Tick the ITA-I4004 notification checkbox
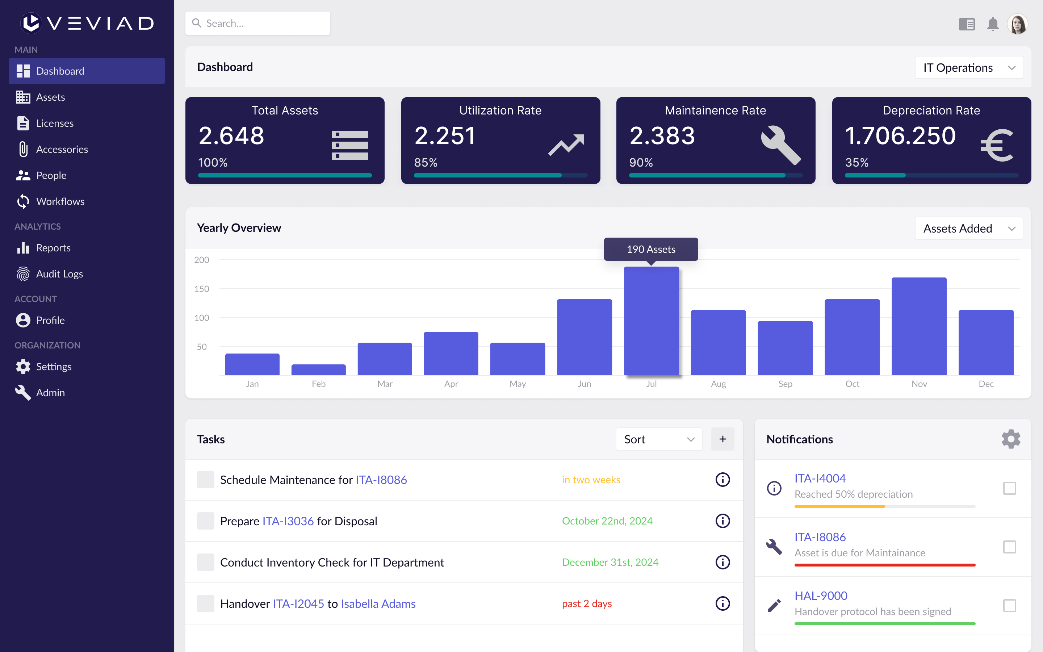This screenshot has height=652, width=1043. tap(1009, 488)
